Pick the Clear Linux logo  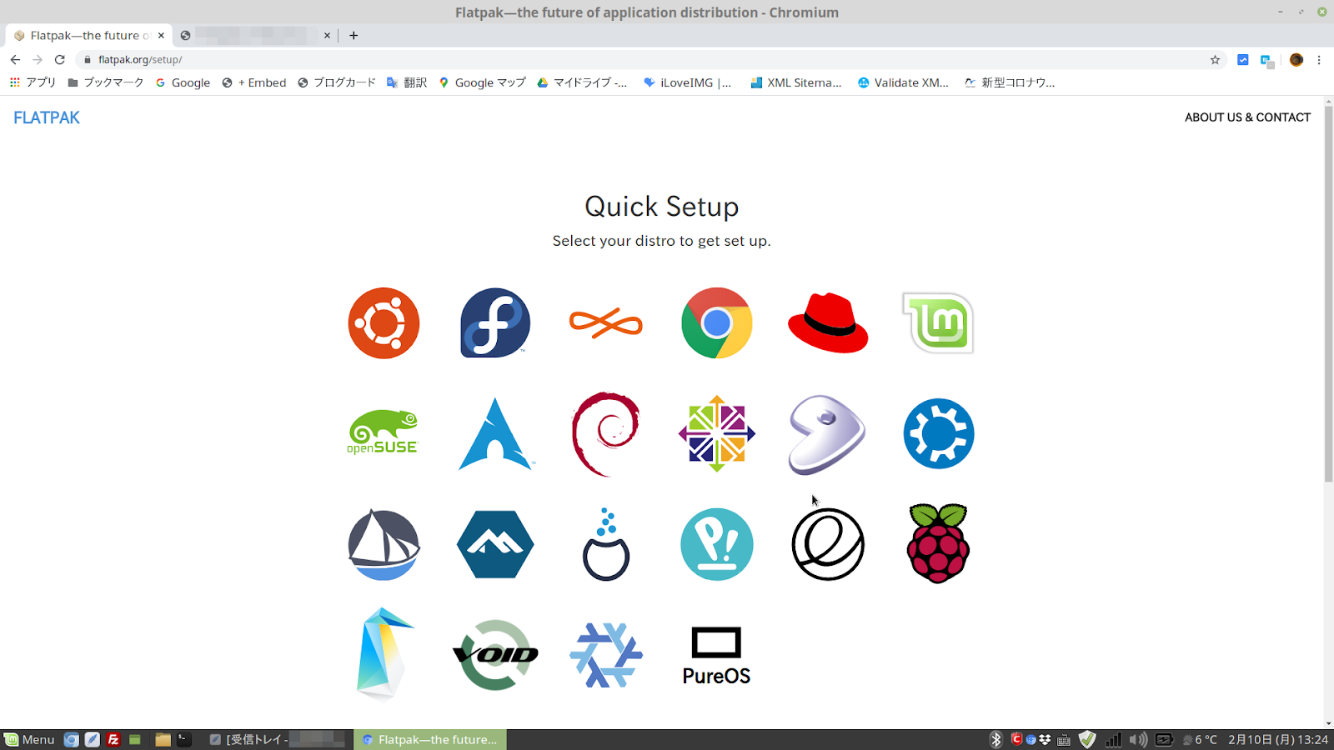click(x=384, y=653)
